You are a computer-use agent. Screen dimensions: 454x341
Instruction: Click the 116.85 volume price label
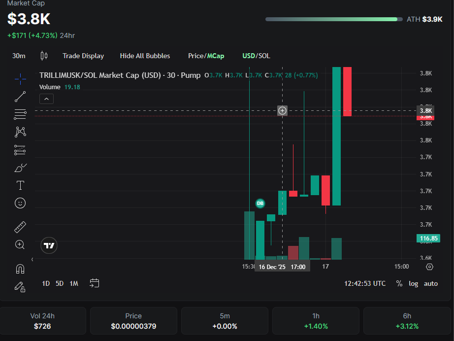click(x=428, y=239)
